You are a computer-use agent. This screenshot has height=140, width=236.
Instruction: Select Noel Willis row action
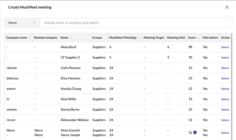[225, 99]
